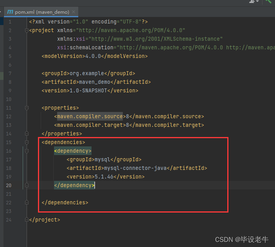Image resolution: width=275 pixels, height=247 pixels.
Task: Click the closing </project> tag
Action: (45, 220)
